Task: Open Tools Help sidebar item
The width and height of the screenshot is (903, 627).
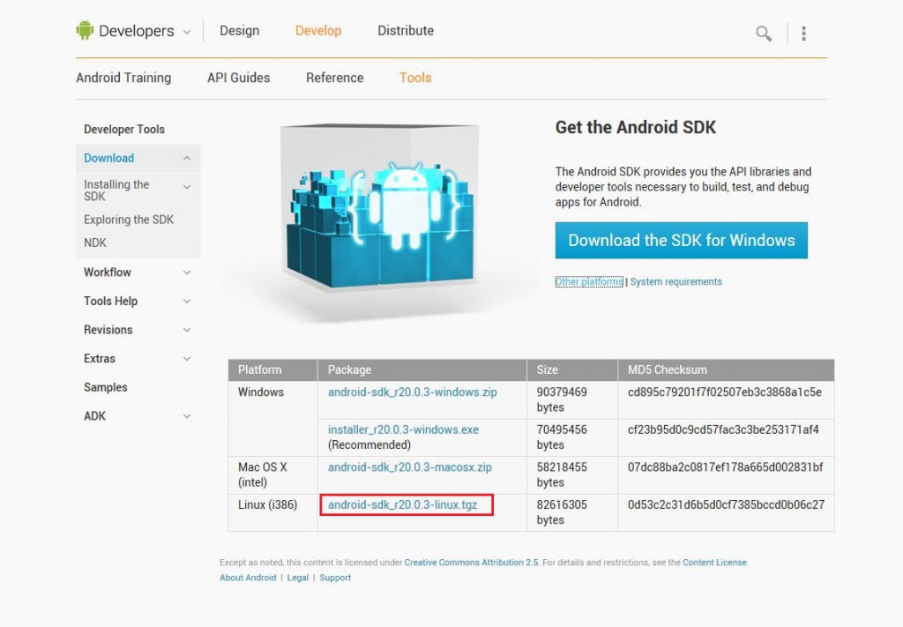Action: [x=110, y=301]
